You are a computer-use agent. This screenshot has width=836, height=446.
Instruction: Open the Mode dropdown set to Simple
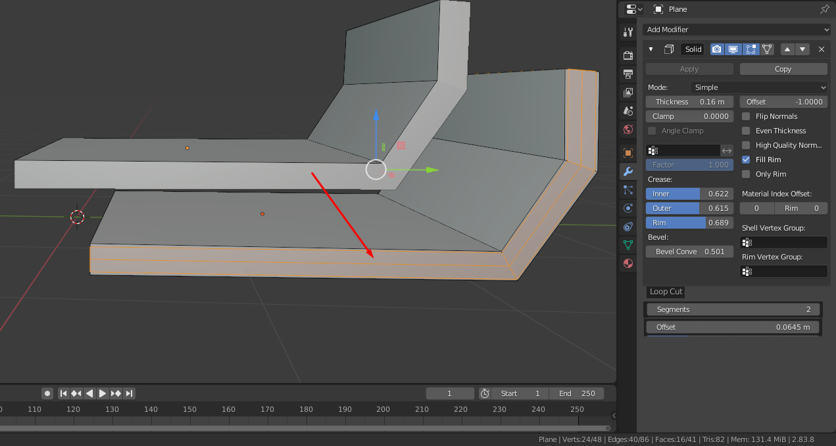coord(759,87)
